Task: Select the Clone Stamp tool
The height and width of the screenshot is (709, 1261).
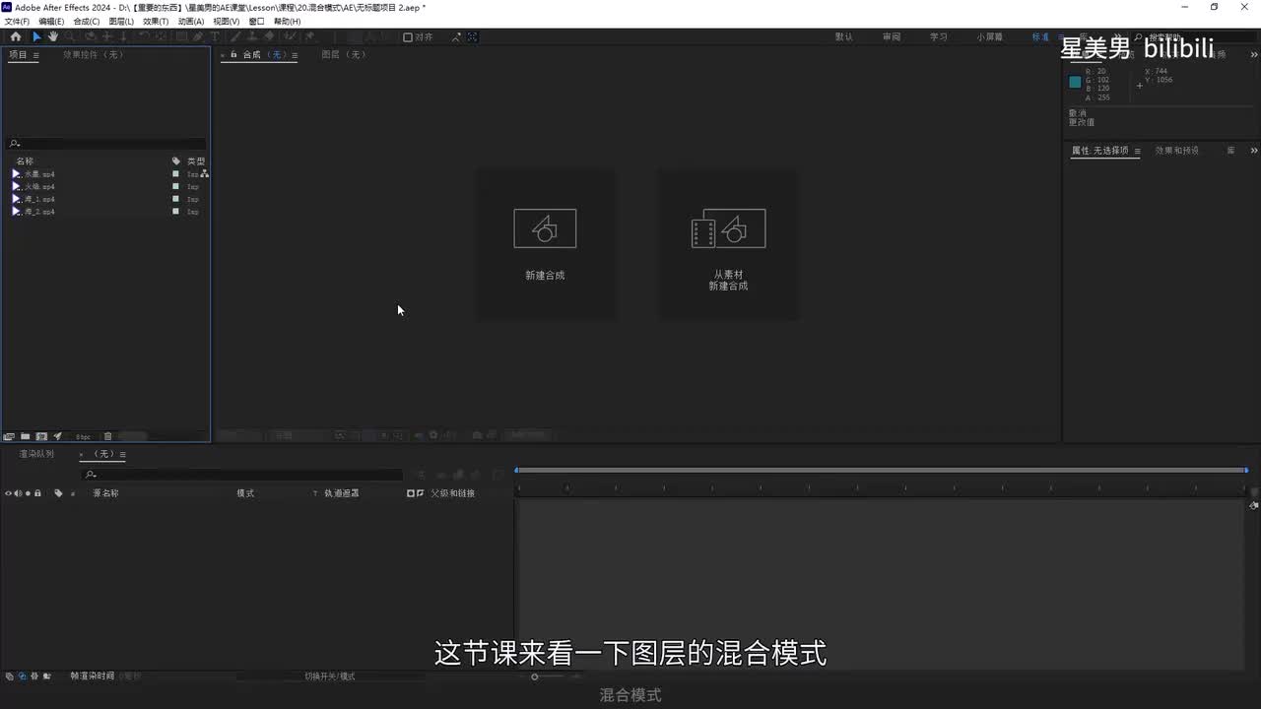Action: point(252,36)
